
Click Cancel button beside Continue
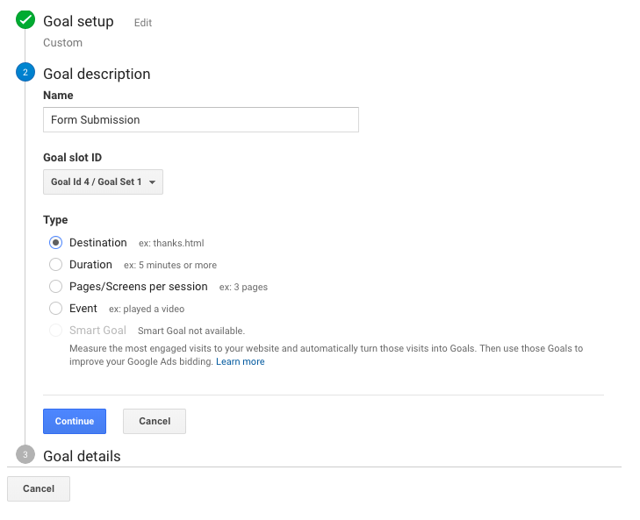pyautogui.click(x=155, y=421)
